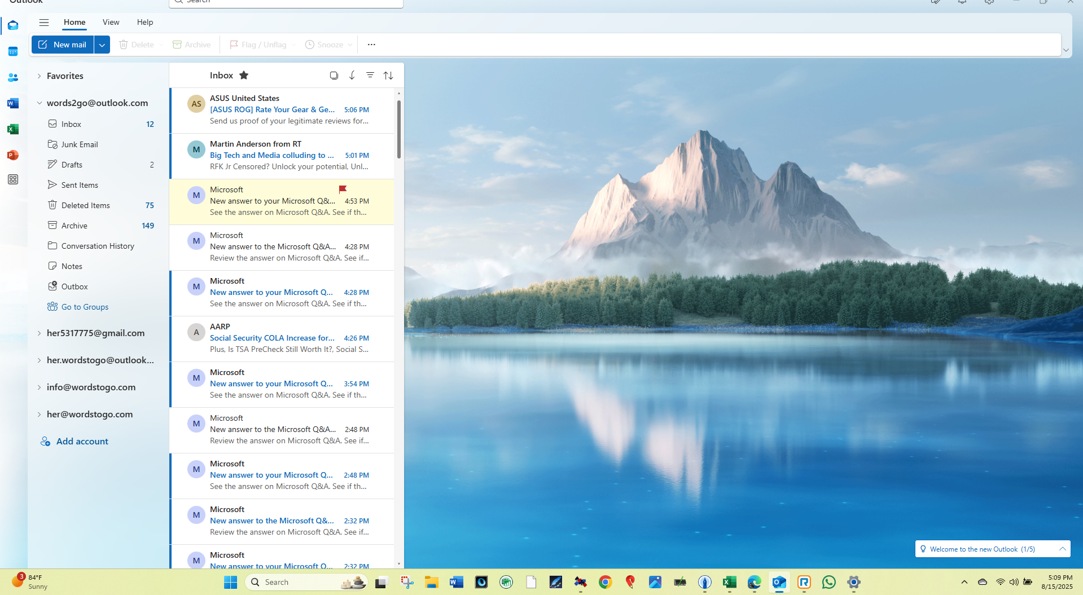Click the Add account link
Image resolution: width=1083 pixels, height=595 pixels.
(81, 441)
